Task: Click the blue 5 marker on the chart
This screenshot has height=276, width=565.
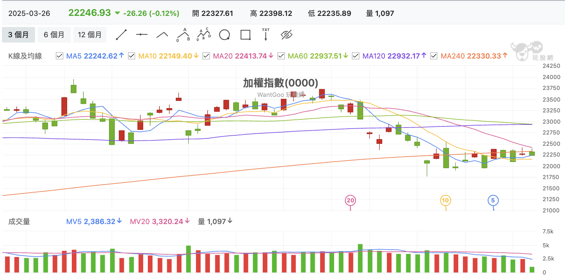Action: 493,200
